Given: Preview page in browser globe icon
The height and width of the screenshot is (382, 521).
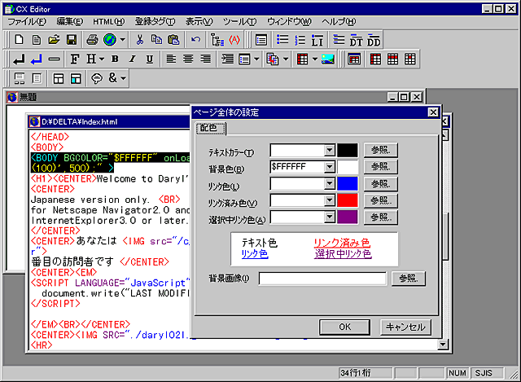Looking at the screenshot, I should coord(110,40).
